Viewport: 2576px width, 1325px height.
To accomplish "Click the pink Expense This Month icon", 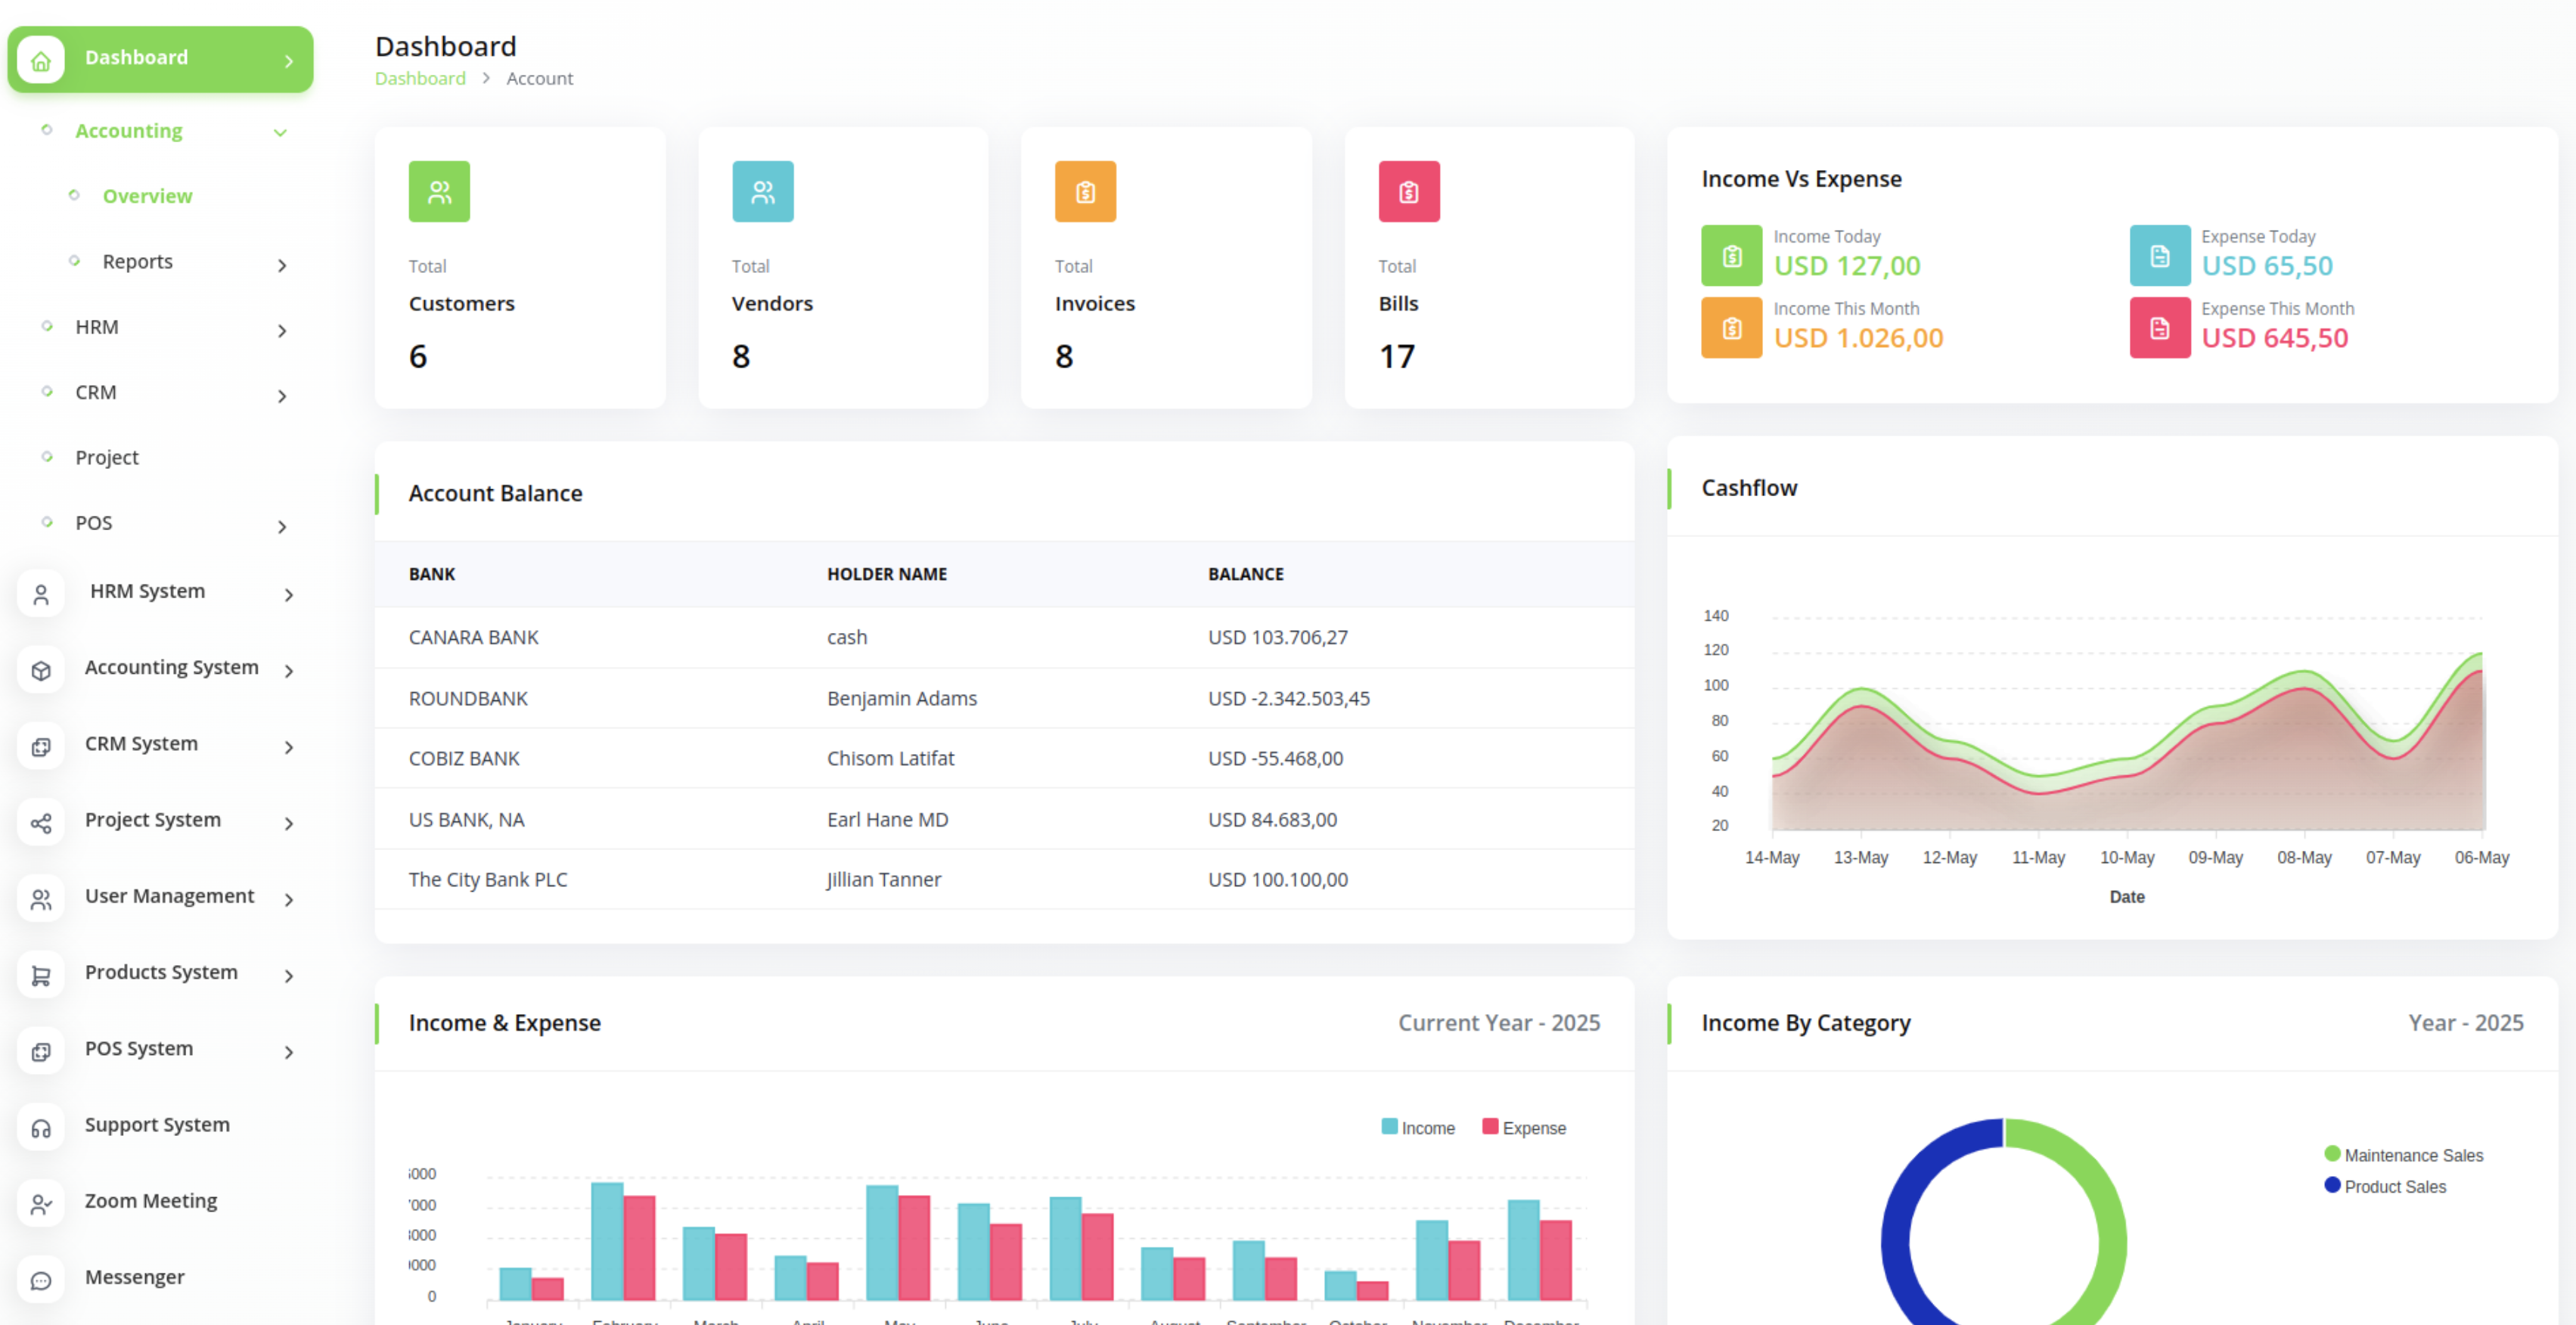I will point(2160,328).
